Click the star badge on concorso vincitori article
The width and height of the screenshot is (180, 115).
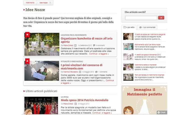27,61
